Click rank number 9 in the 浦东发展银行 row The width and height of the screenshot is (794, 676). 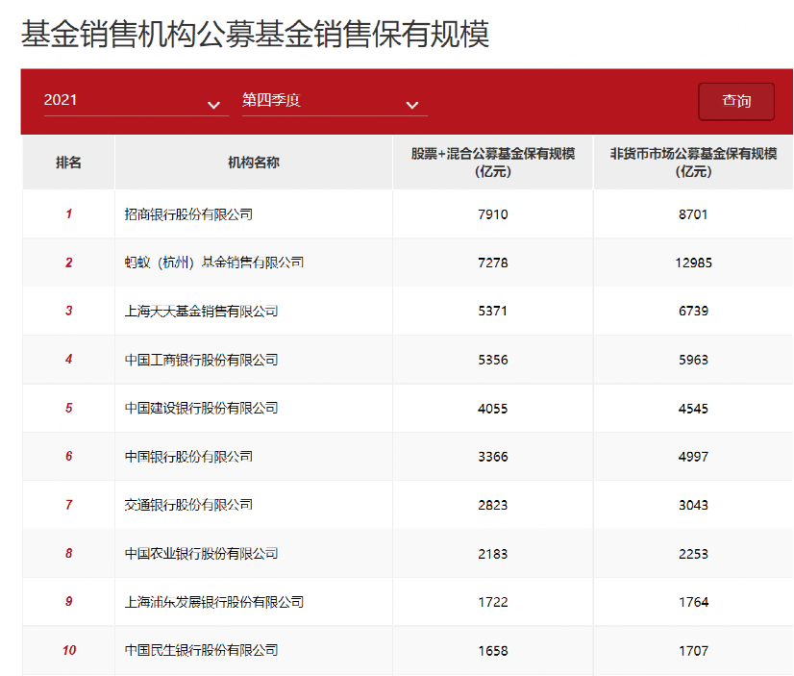pos(69,601)
